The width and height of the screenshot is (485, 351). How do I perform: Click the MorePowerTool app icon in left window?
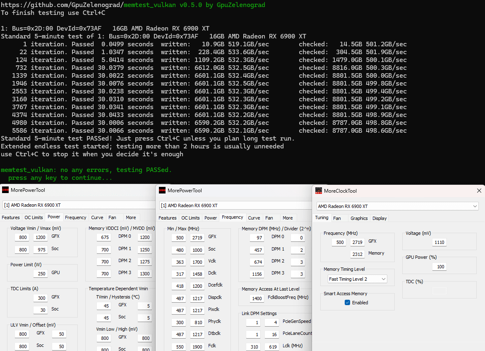[x=5, y=190]
